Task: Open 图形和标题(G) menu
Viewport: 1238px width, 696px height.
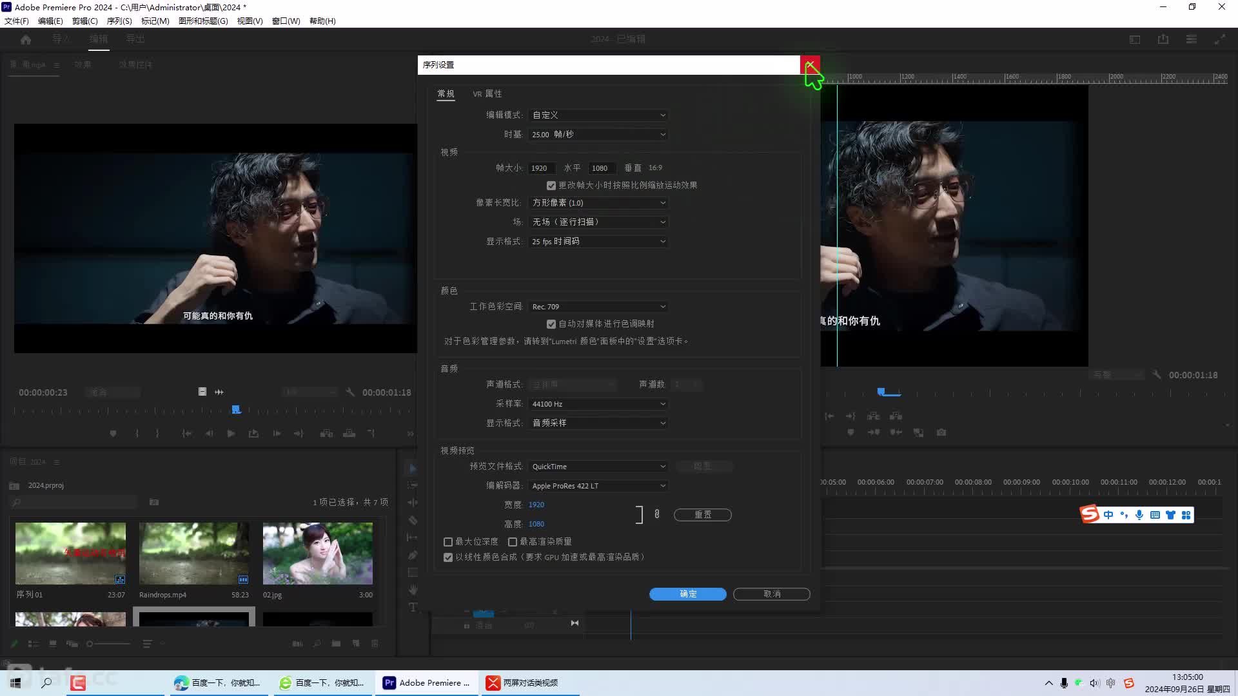Action: 203,21
